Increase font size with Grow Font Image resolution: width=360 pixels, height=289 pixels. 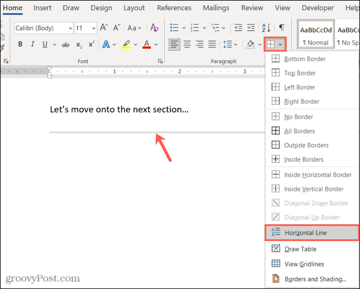point(103,28)
